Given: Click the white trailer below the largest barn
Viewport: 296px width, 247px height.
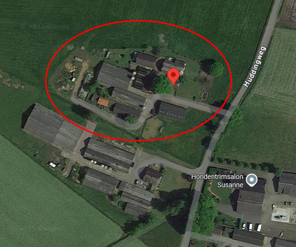Looking at the screenshot, I should 53,165.
